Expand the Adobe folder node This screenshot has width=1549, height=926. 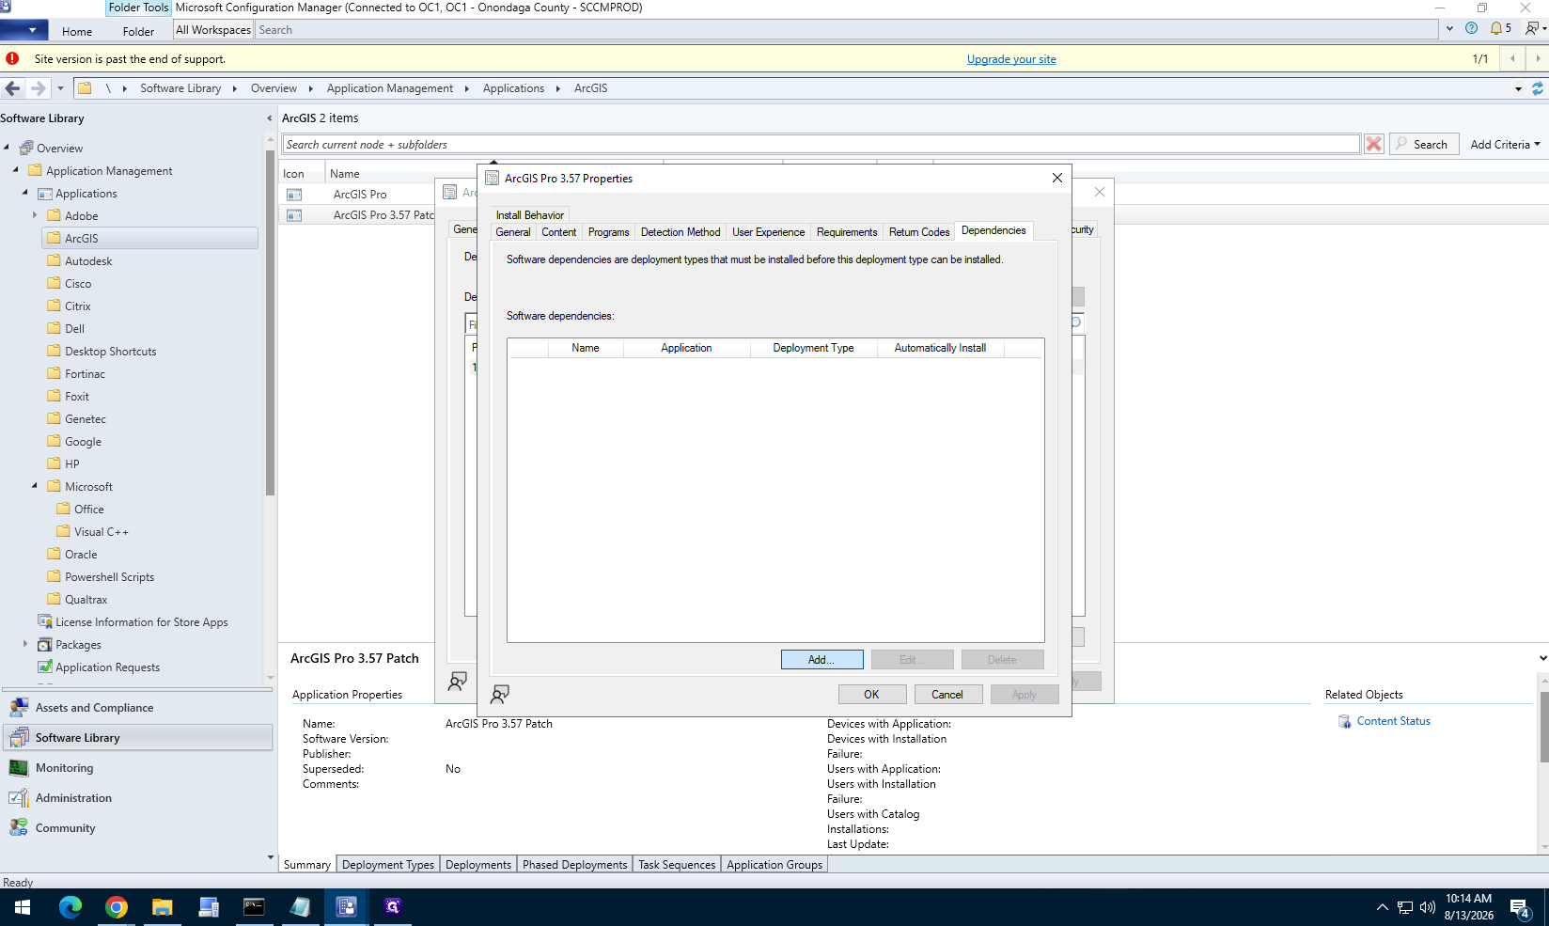click(x=35, y=215)
